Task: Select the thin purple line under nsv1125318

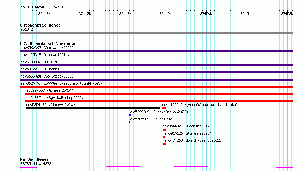Action: click(x=157, y=58)
